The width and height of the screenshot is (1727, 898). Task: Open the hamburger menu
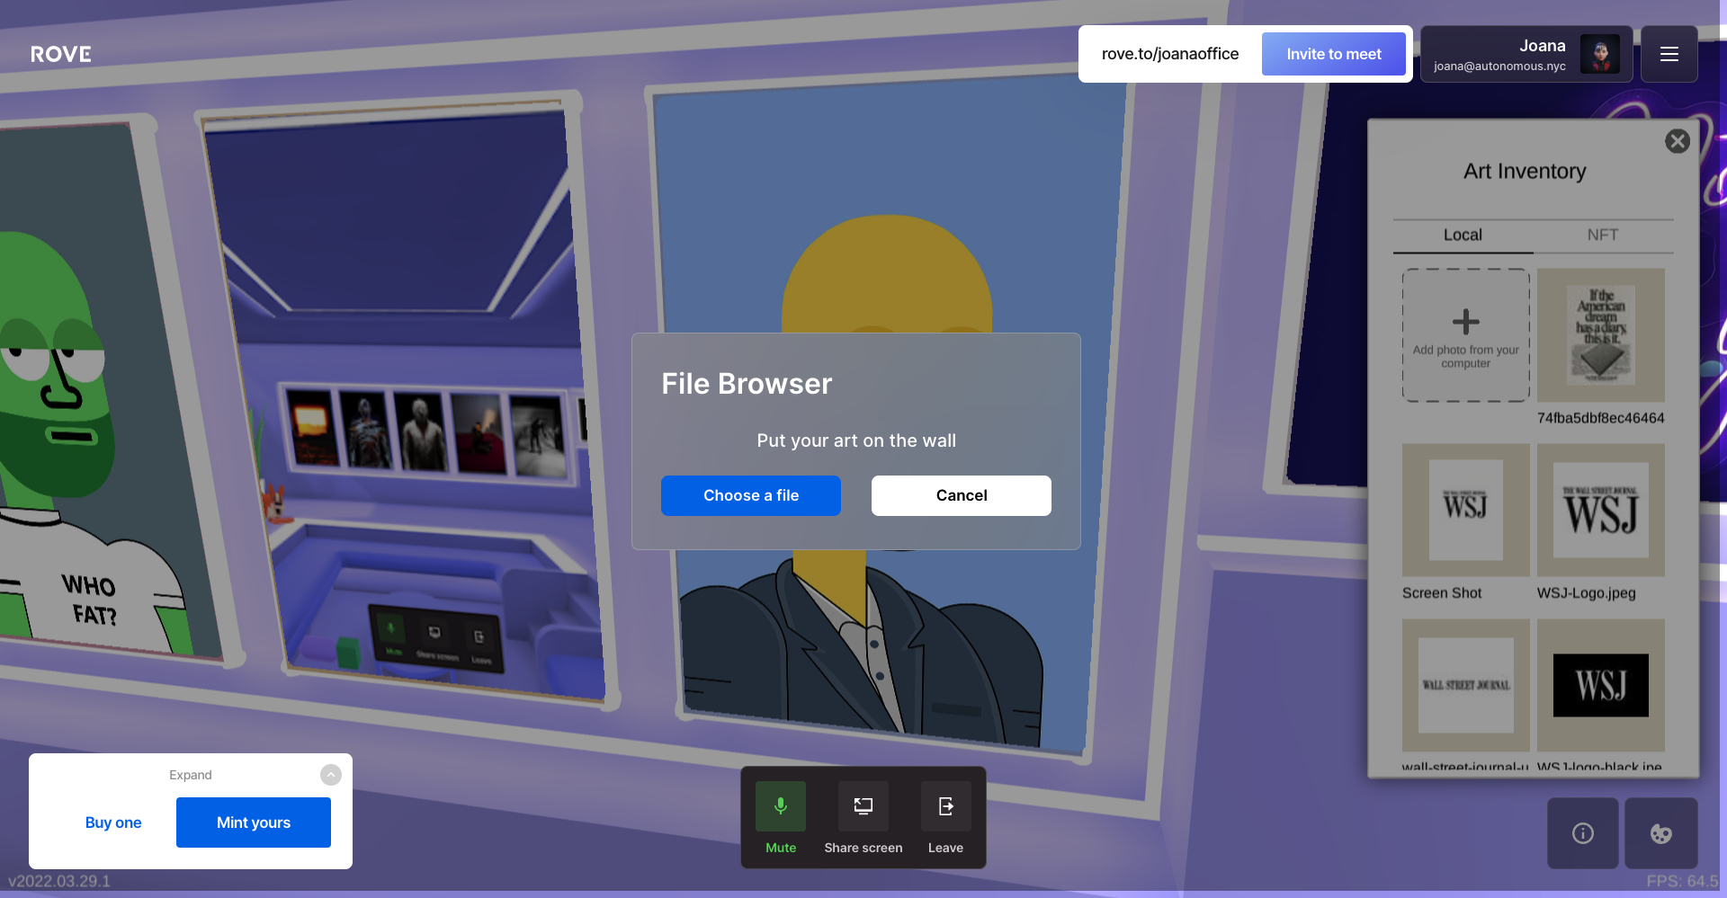(x=1669, y=55)
